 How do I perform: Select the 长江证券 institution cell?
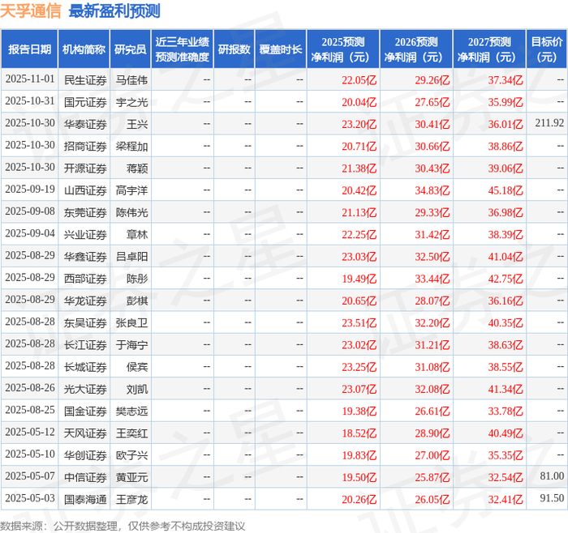pyautogui.click(x=85, y=345)
